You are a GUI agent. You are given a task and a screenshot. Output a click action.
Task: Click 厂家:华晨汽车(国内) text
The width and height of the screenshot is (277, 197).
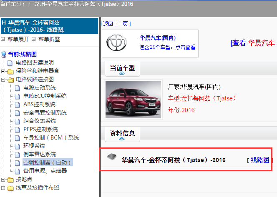[x=194, y=87]
